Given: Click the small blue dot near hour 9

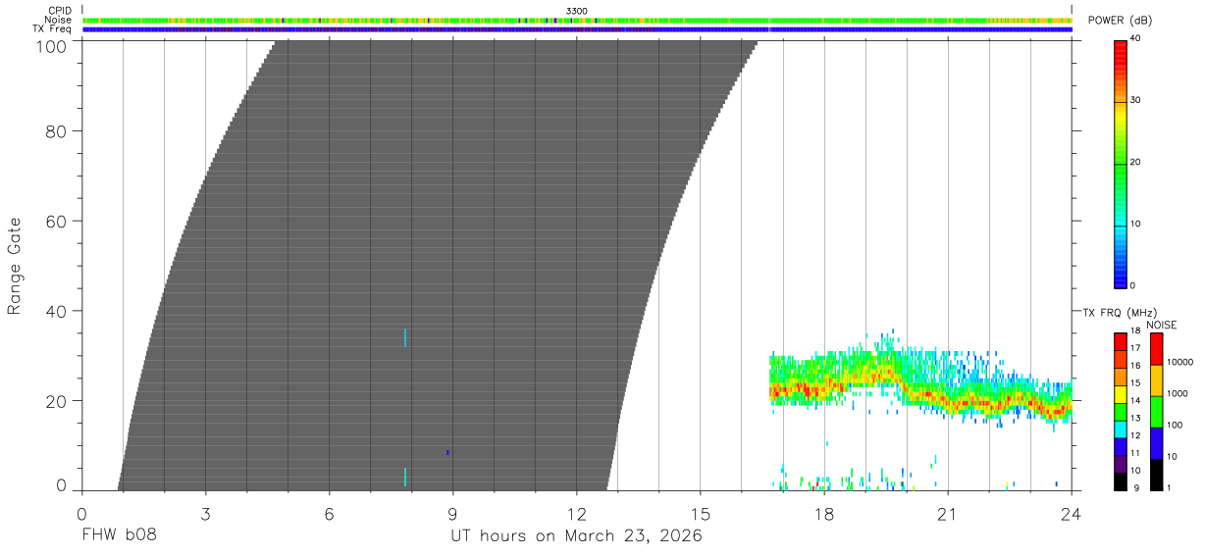Looking at the screenshot, I should pyautogui.click(x=447, y=452).
